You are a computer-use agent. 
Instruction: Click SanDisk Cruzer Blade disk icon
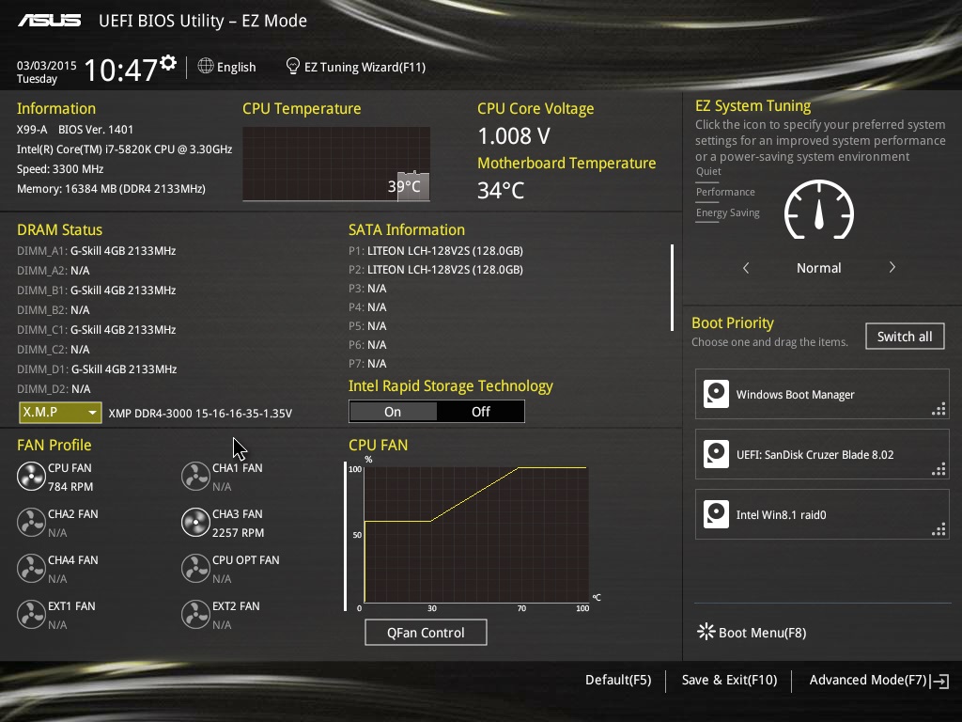716,454
